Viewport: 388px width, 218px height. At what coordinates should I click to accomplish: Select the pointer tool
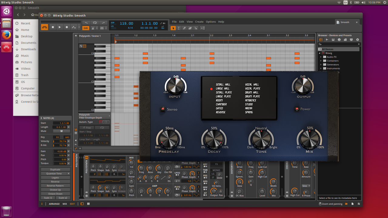(x=173, y=28)
